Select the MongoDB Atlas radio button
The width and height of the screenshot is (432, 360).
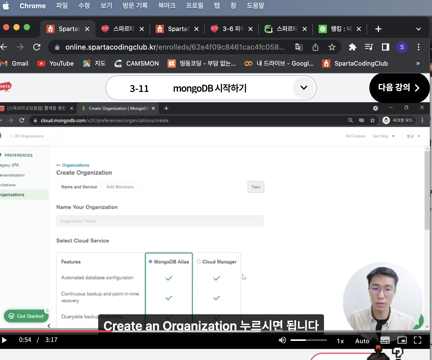(x=151, y=262)
